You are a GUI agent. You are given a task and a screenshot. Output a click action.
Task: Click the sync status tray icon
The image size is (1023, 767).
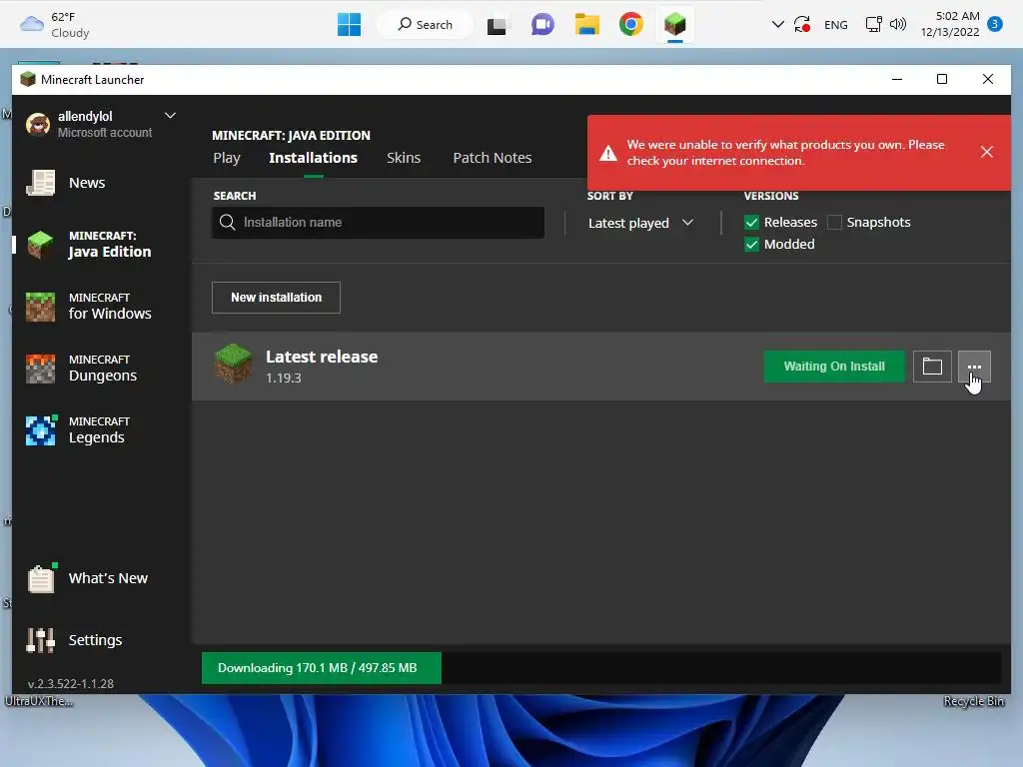point(802,25)
